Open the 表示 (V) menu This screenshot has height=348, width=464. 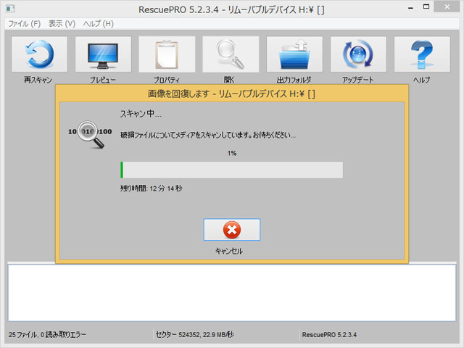click(62, 24)
